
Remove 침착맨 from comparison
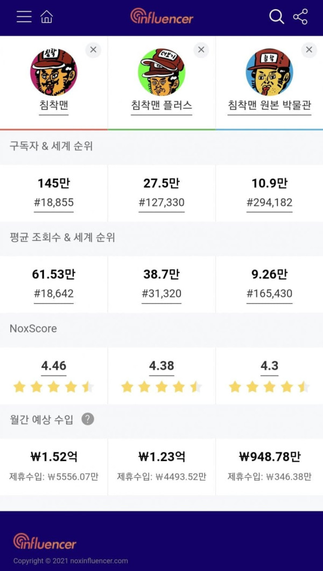[94, 50]
